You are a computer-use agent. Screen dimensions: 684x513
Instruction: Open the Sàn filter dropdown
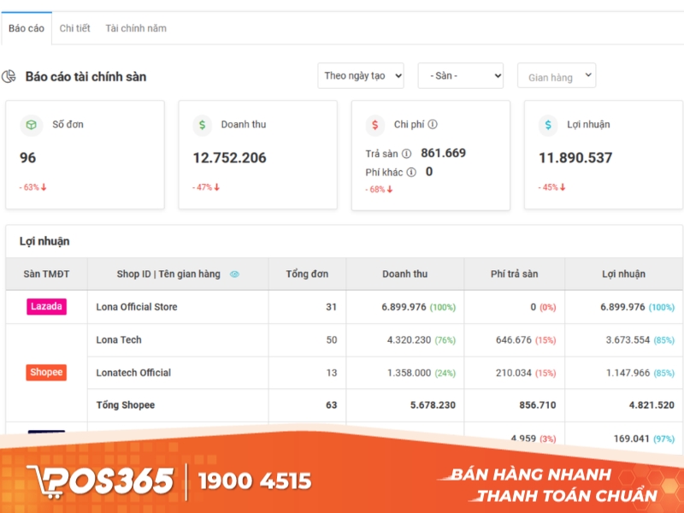(x=460, y=75)
